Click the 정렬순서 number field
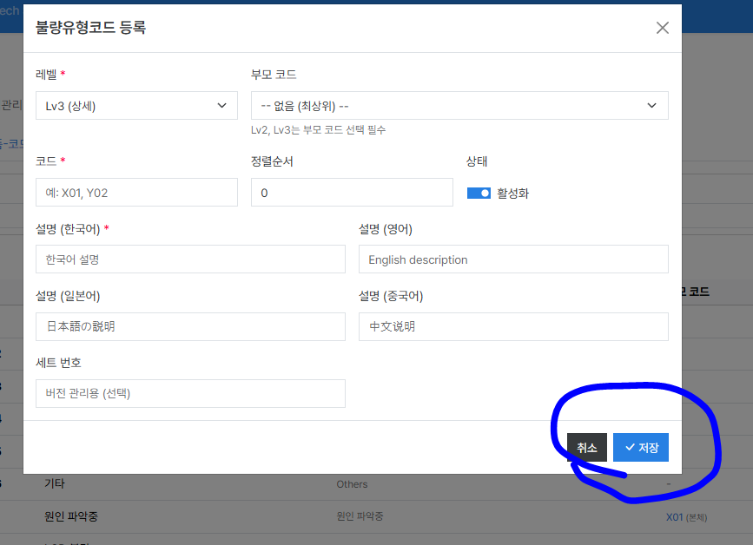Screen dimensions: 753x545 point(352,193)
